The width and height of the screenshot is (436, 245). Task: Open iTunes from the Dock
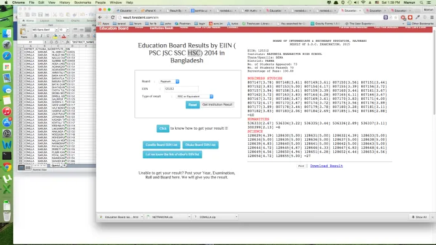tap(7, 112)
